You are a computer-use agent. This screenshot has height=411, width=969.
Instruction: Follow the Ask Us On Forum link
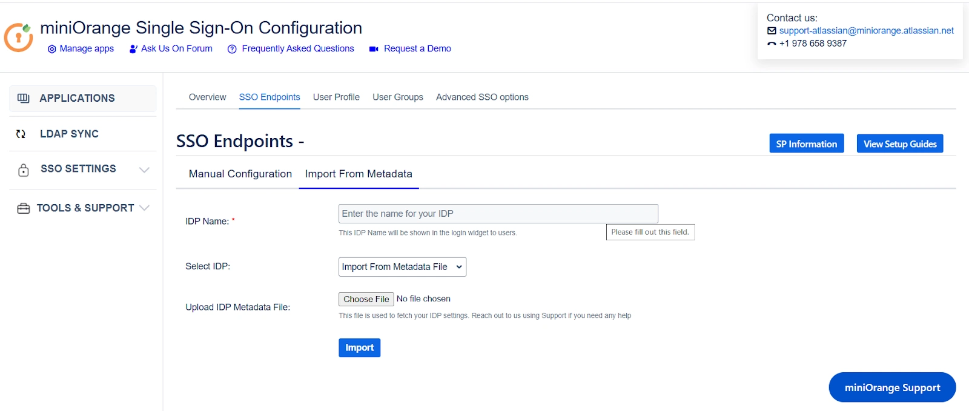click(177, 48)
